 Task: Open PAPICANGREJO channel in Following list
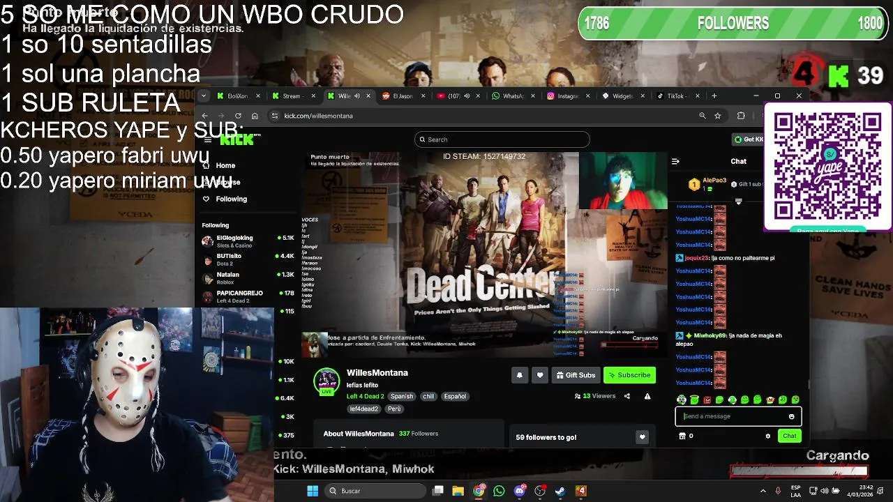pyautogui.click(x=248, y=296)
